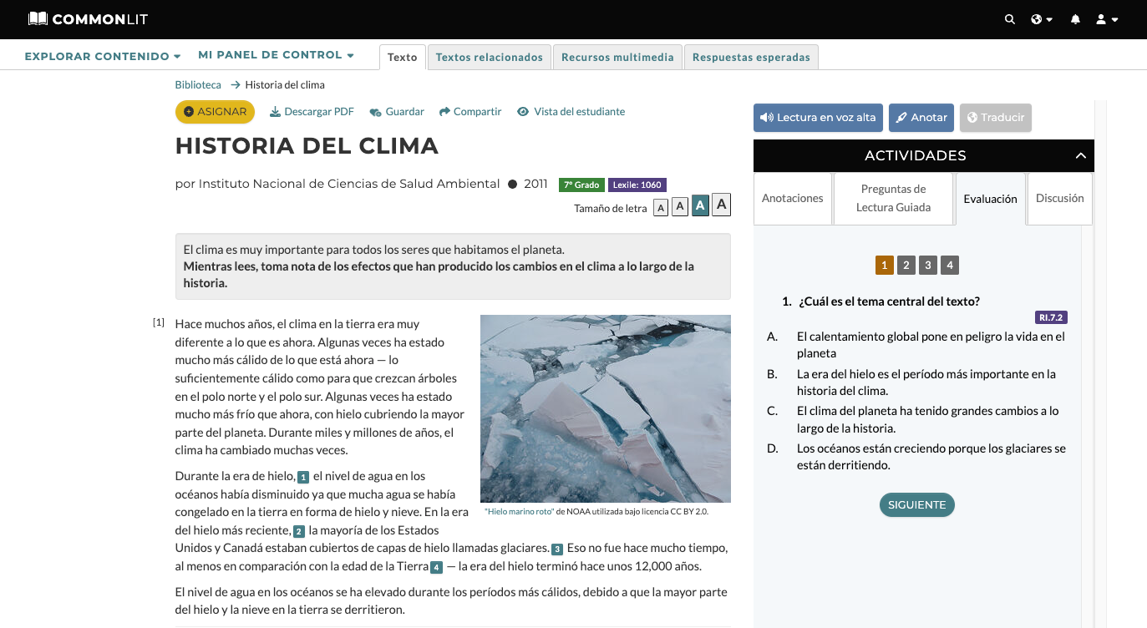Viewport: 1147px width, 628px height.
Task: Click the Traducir button
Action: tap(996, 117)
